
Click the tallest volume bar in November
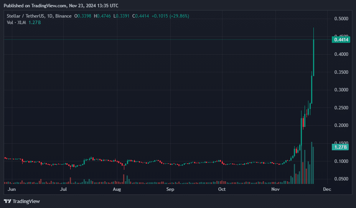[311, 162]
